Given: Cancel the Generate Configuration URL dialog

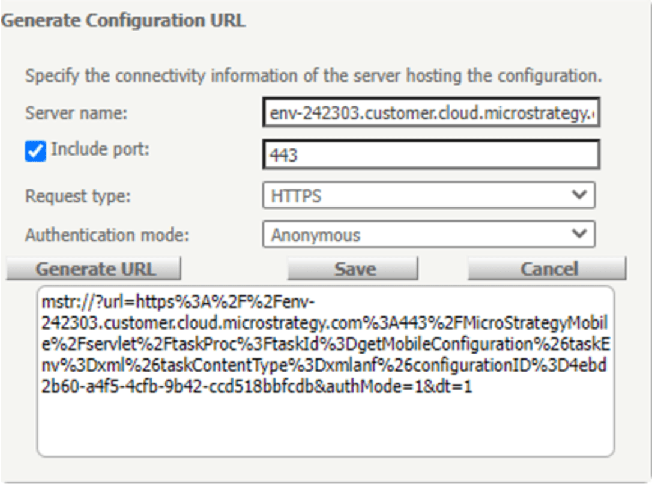Looking at the screenshot, I should click(x=547, y=269).
